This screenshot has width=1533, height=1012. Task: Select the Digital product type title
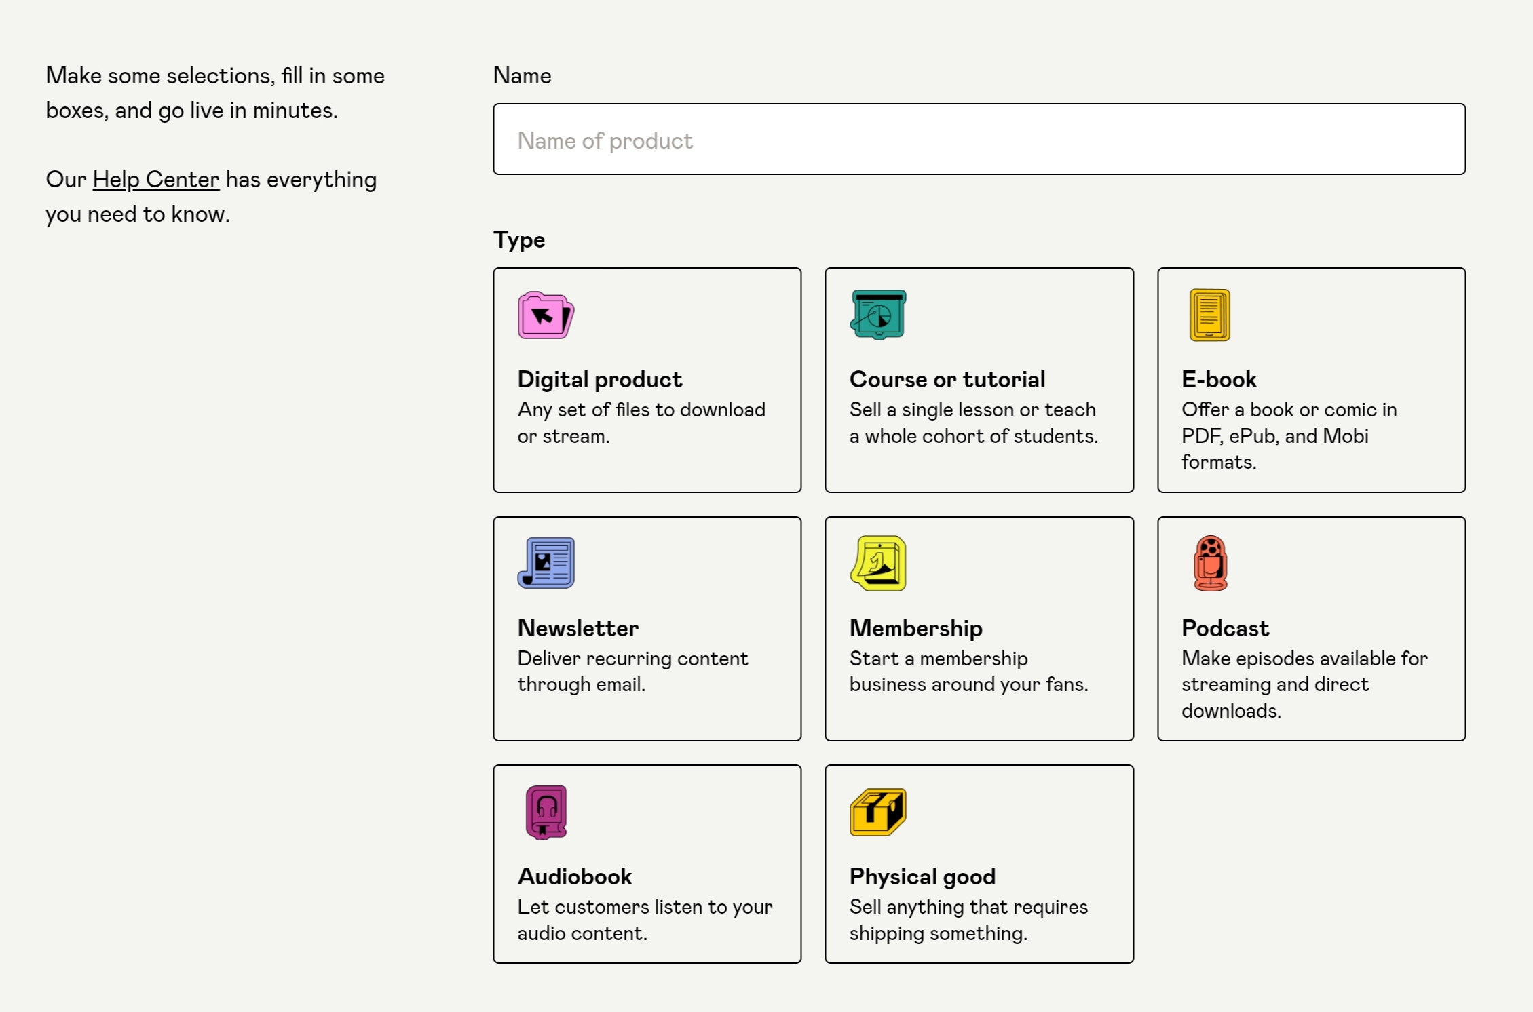599,379
